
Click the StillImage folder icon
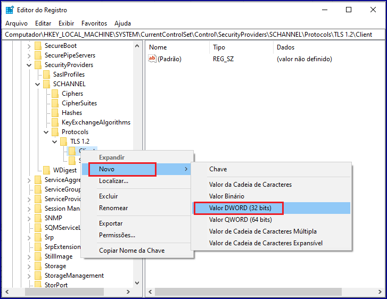[x=38, y=256]
